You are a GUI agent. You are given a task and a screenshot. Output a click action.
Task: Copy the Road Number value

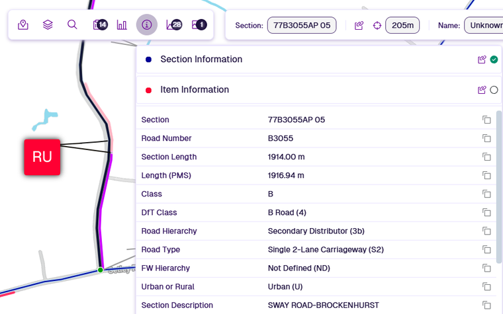(486, 138)
